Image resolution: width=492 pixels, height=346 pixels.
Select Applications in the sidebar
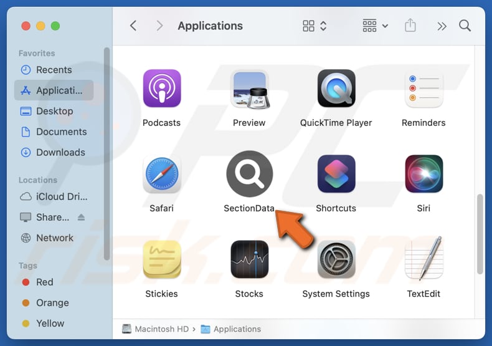point(54,90)
